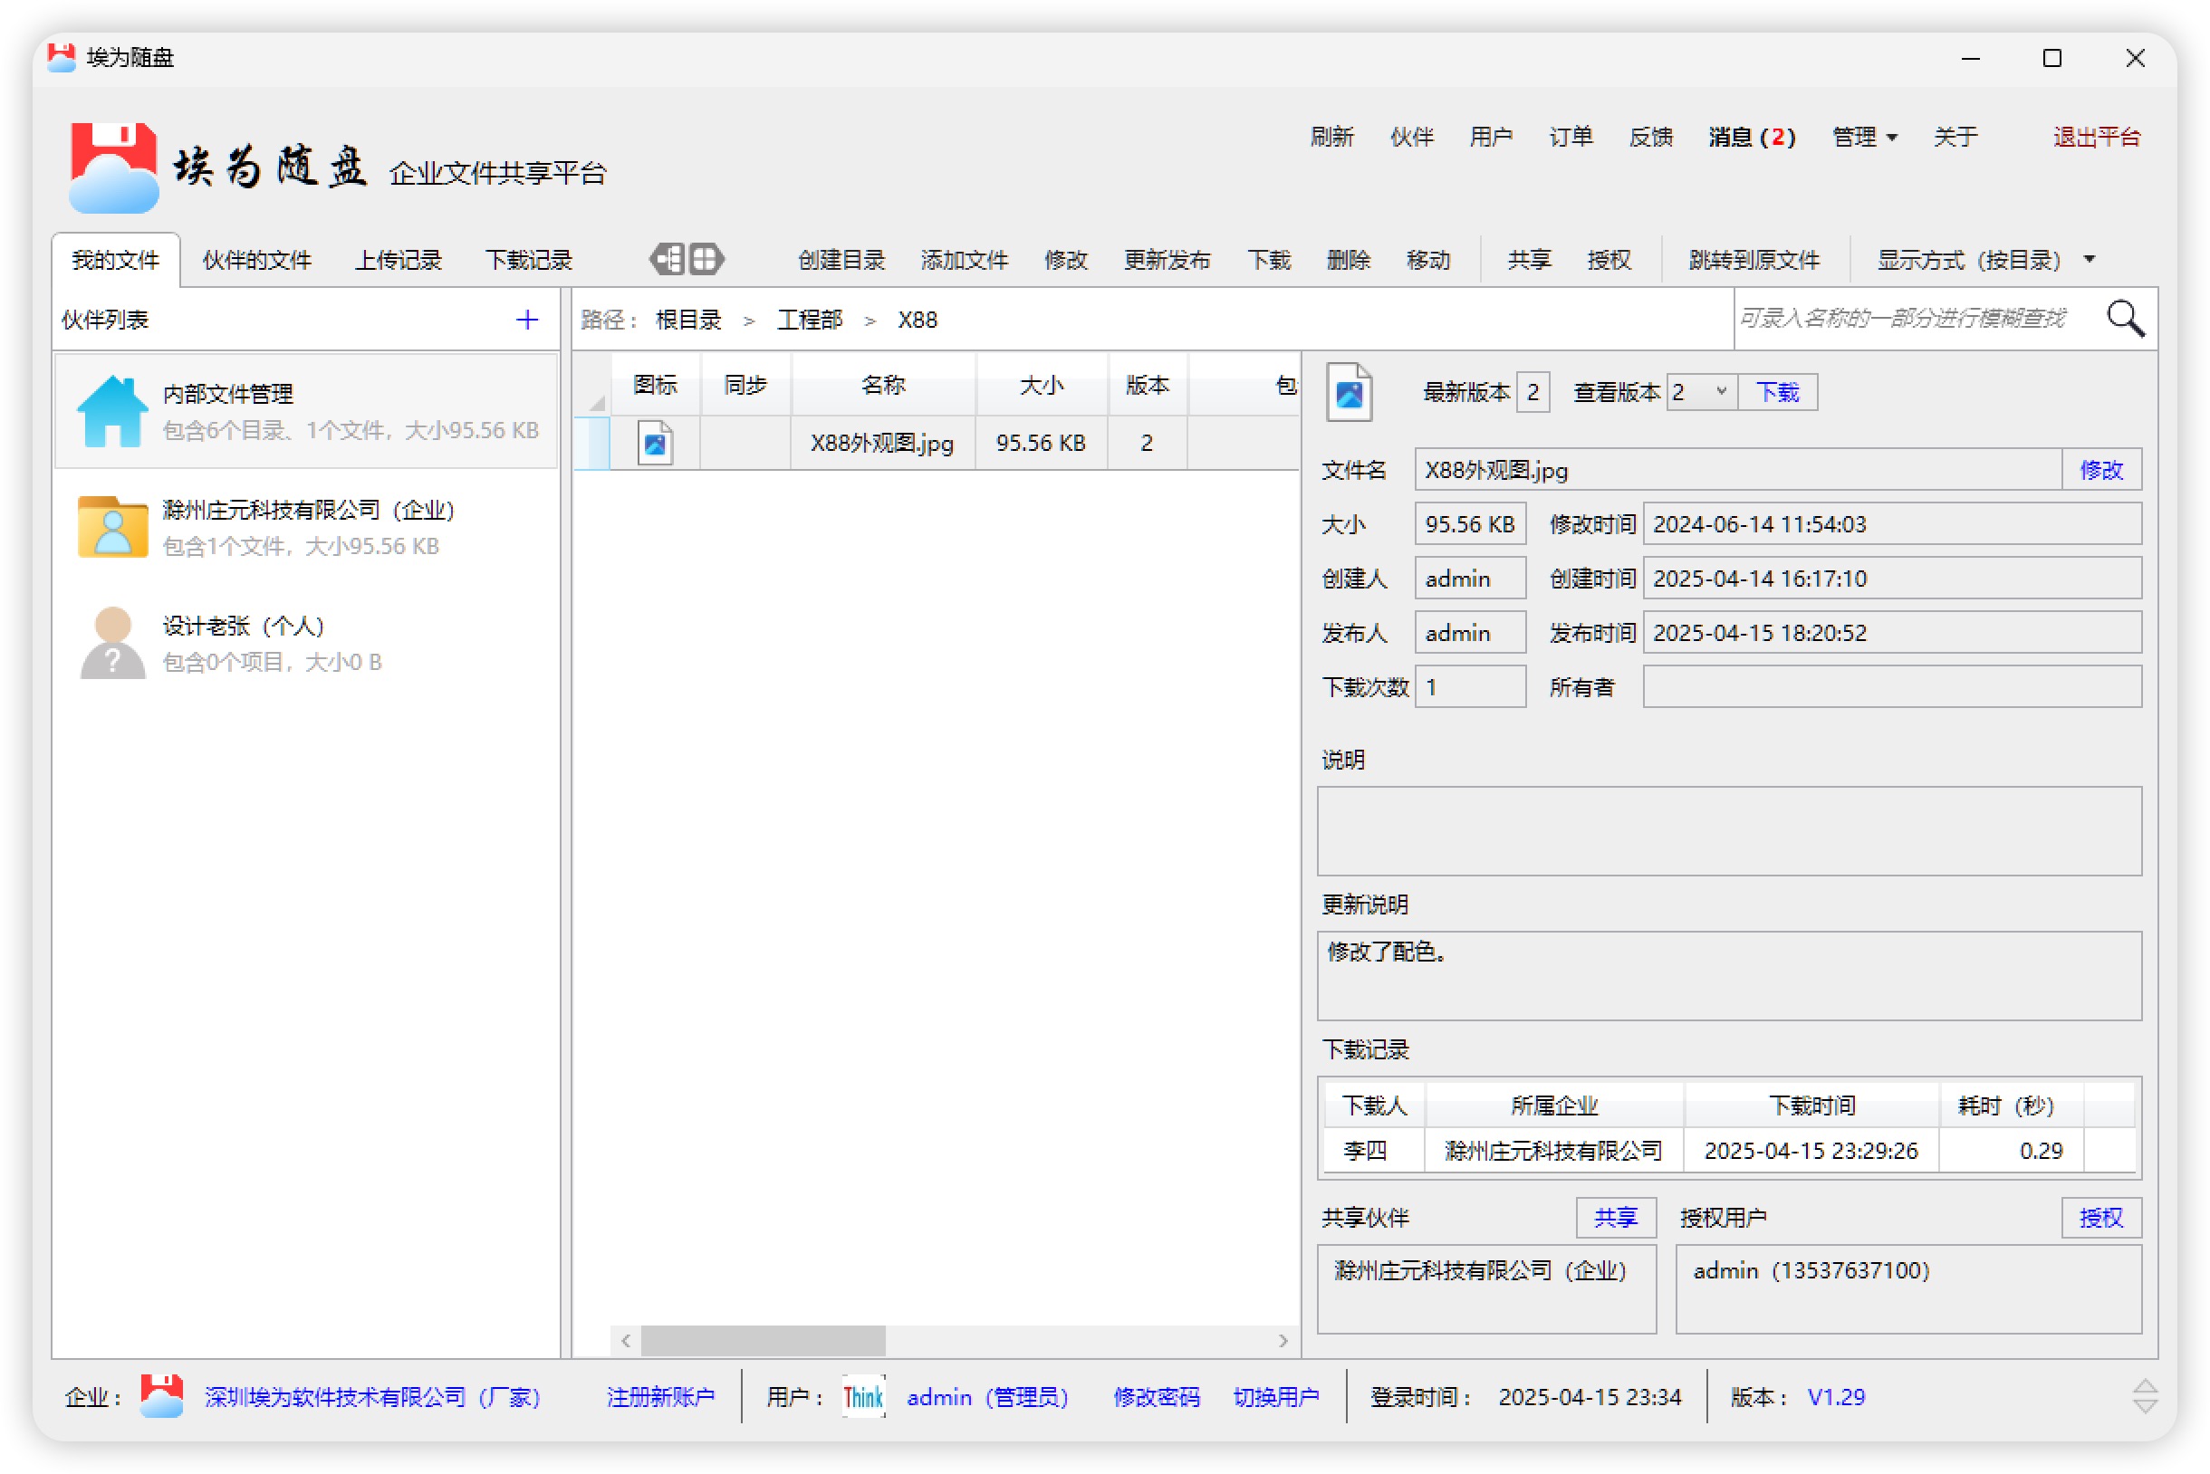The image size is (2210, 1474).
Task: Click the 删除 toolbar button
Action: click(1348, 261)
